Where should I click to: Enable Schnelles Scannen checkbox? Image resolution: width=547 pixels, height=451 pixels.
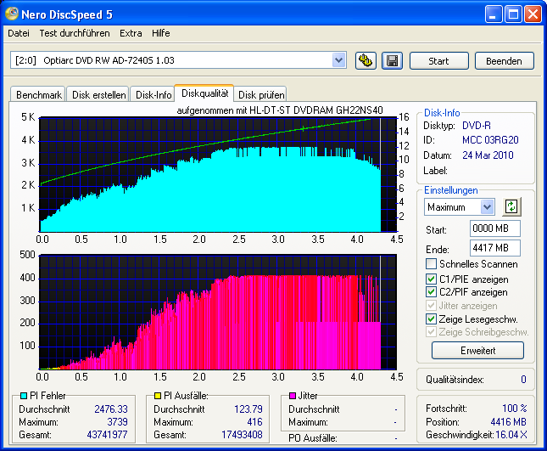(431, 264)
